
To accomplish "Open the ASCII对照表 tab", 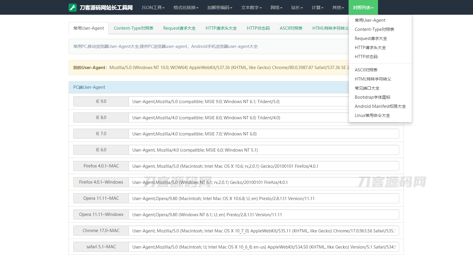I will coord(291,28).
